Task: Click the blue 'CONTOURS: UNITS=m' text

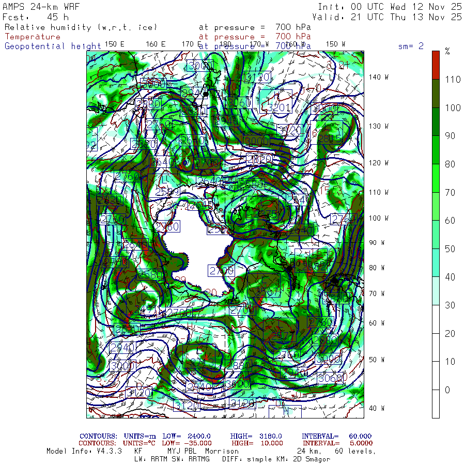Action: point(118,436)
